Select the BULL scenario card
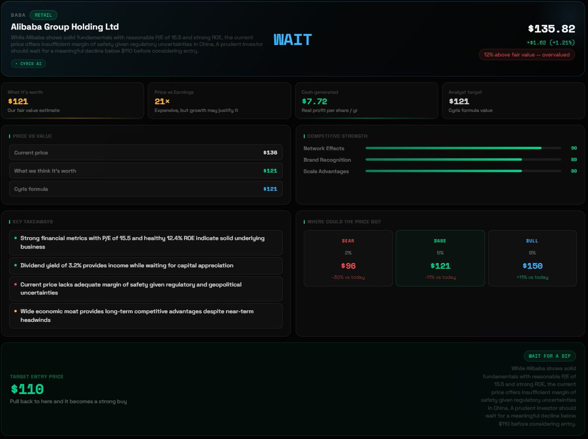Viewport: 588px width, 439px height. coord(532,258)
